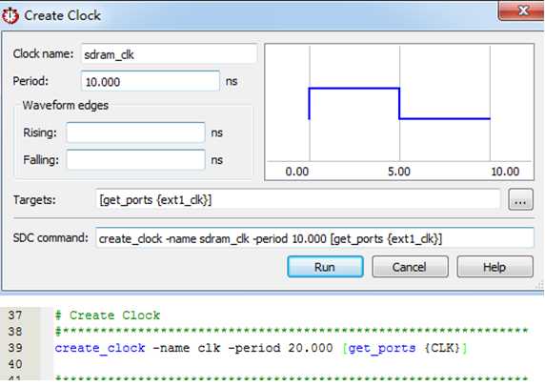Click the Targets field with get_ports ext1_clk

[298, 199]
